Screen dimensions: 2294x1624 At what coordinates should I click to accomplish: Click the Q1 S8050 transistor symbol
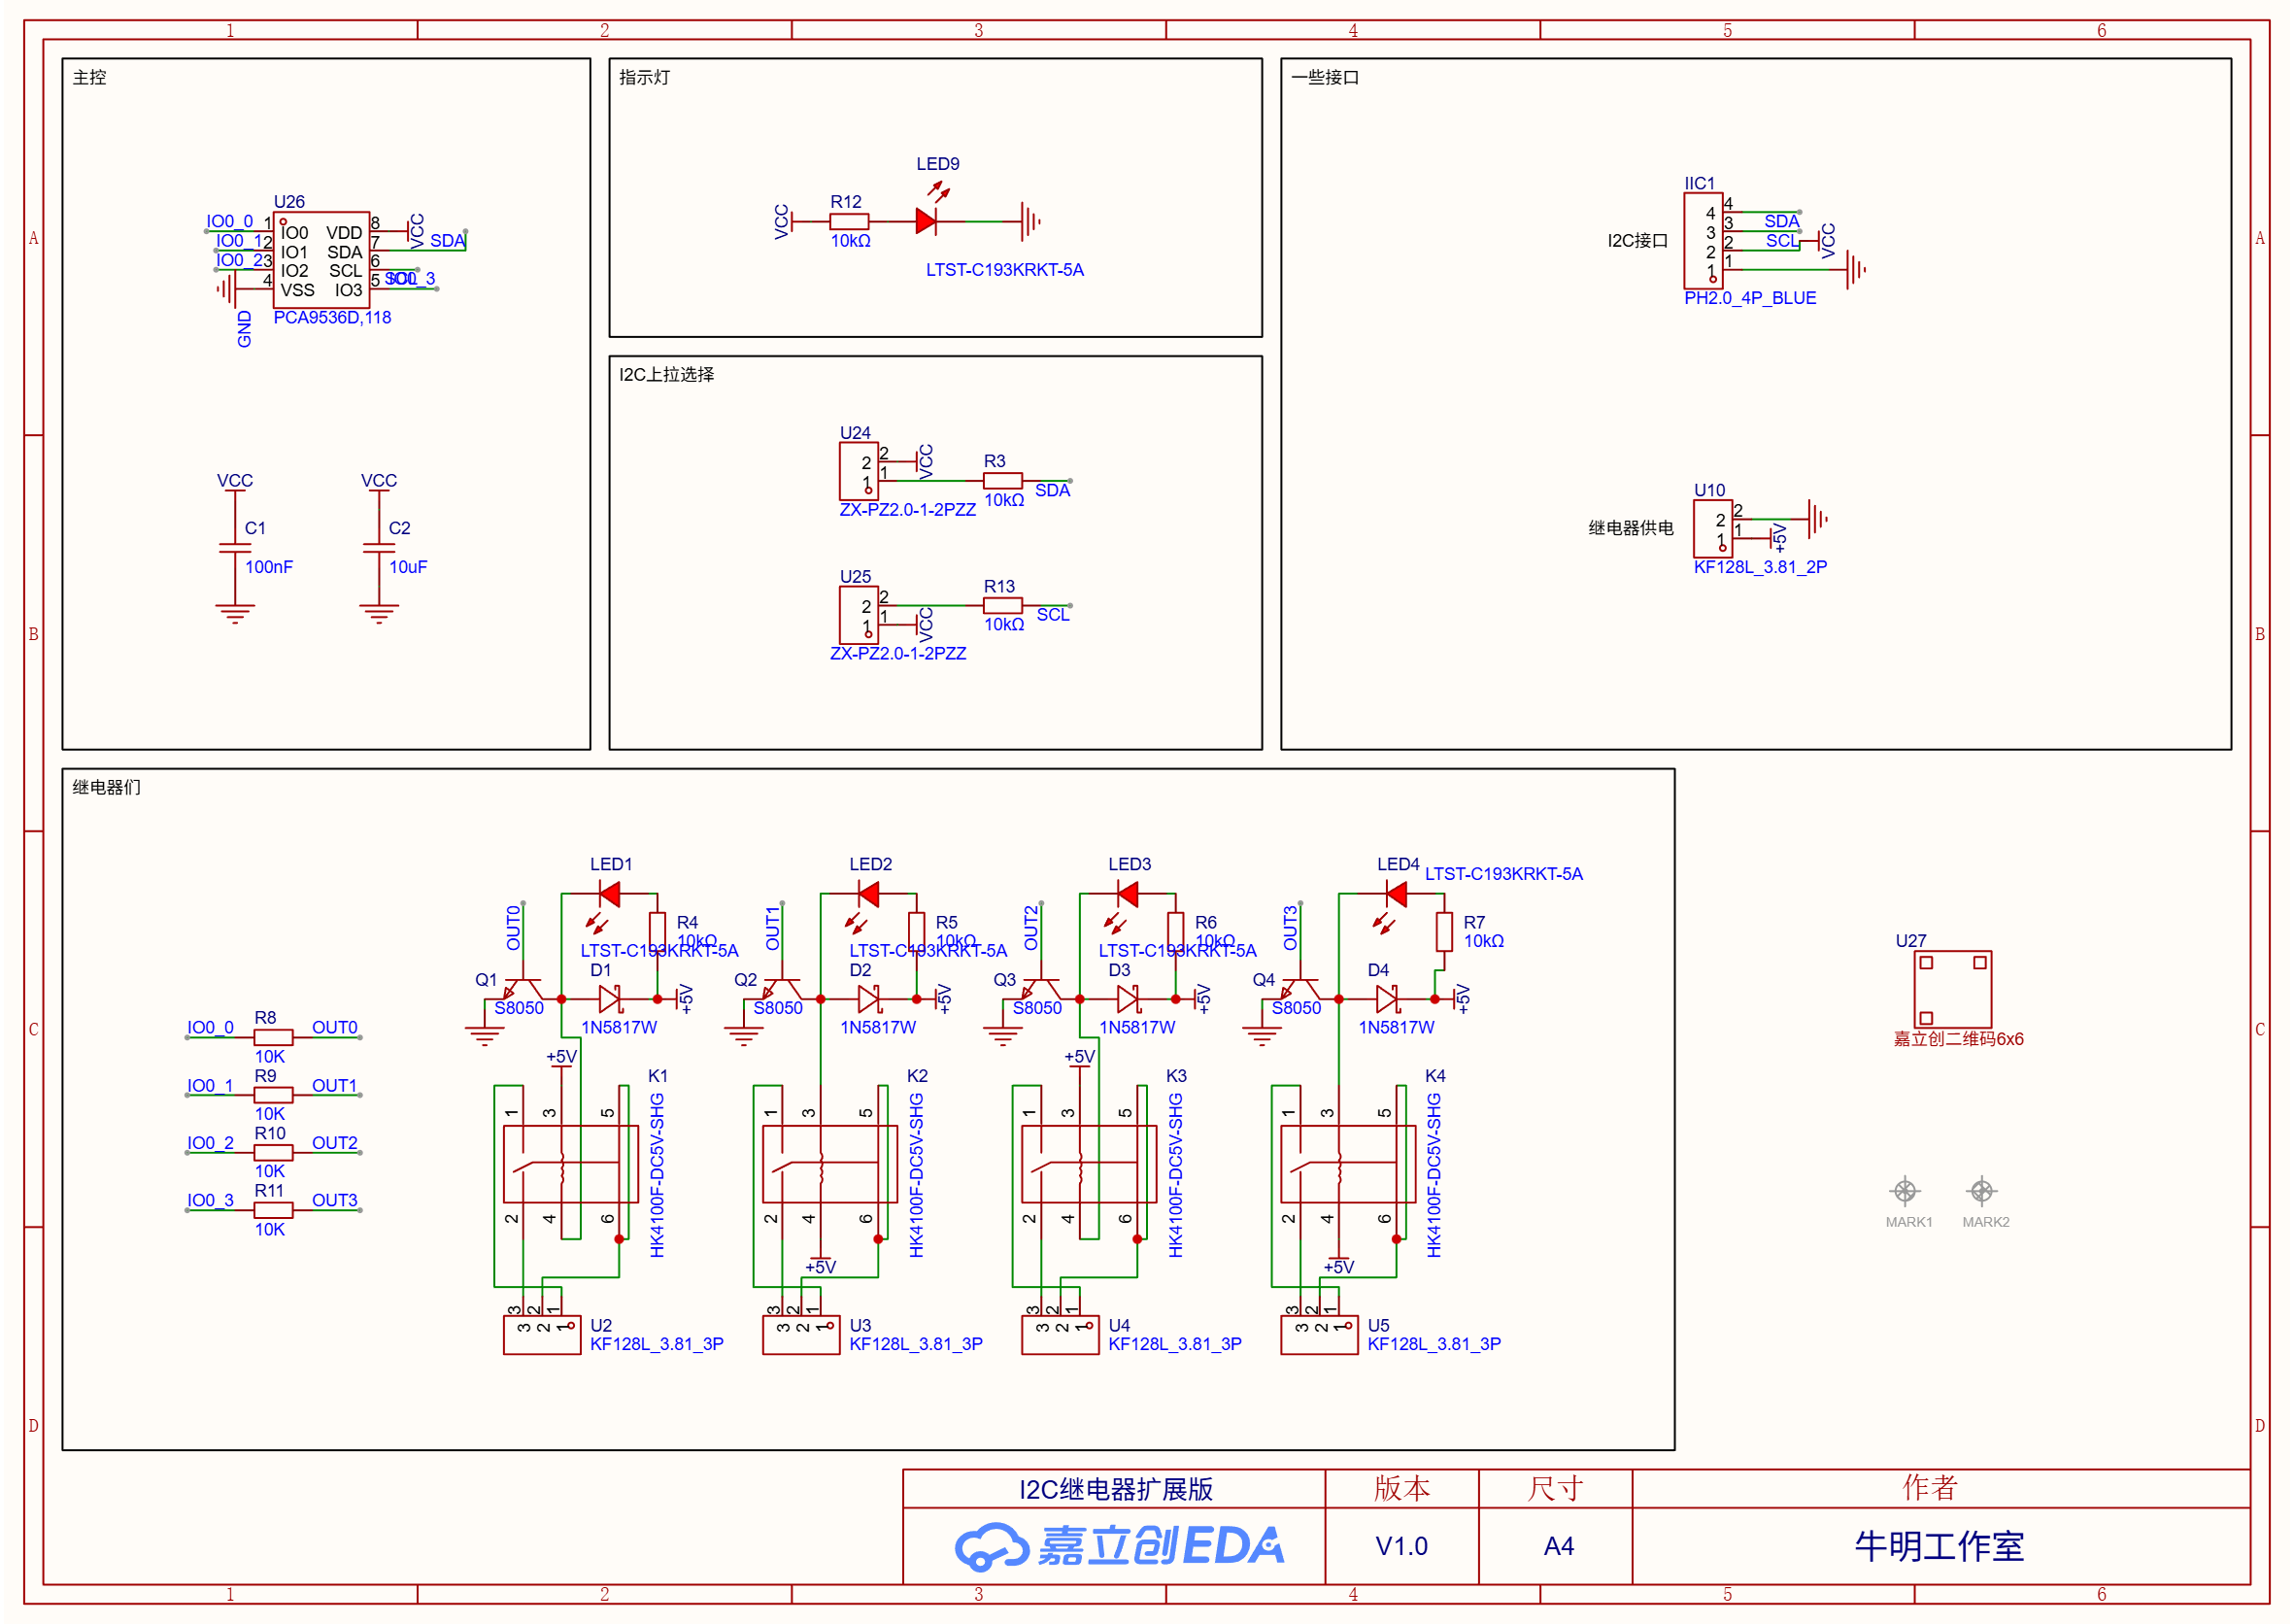coord(523,987)
